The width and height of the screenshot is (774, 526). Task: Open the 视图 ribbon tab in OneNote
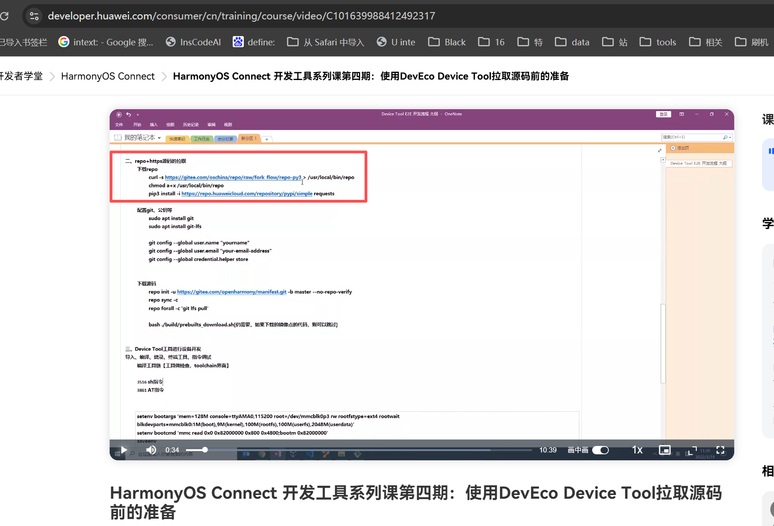tap(228, 125)
